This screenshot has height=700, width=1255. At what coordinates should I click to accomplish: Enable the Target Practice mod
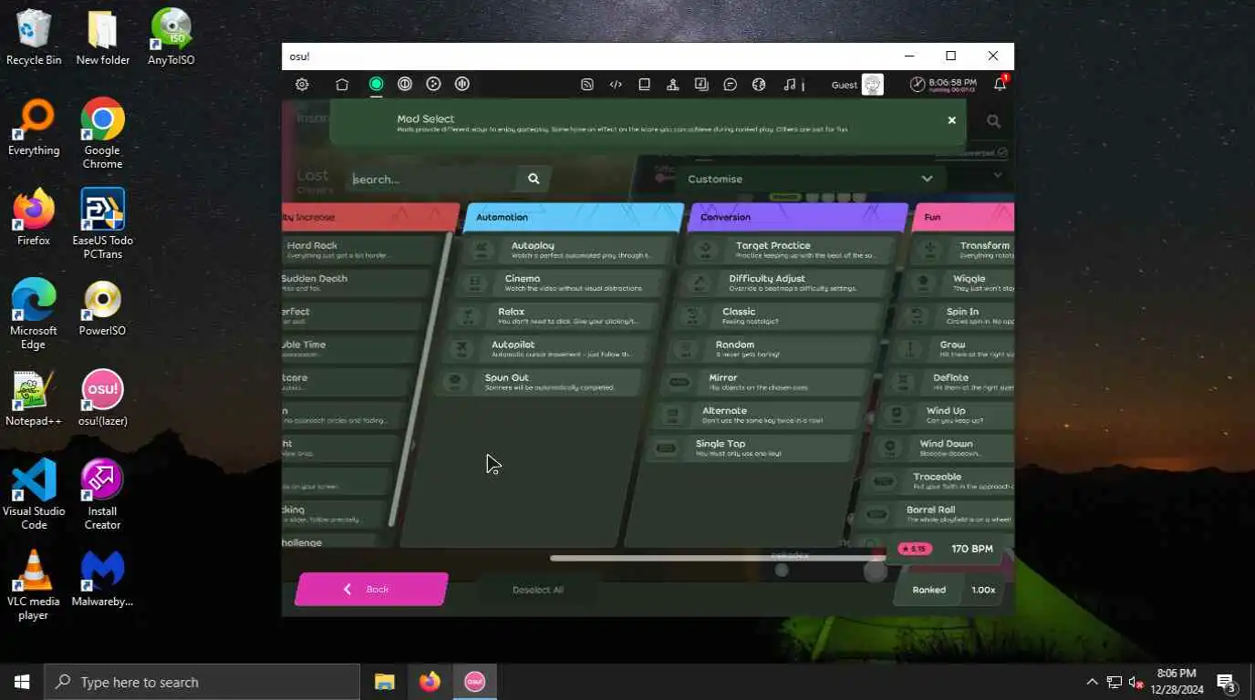point(790,250)
